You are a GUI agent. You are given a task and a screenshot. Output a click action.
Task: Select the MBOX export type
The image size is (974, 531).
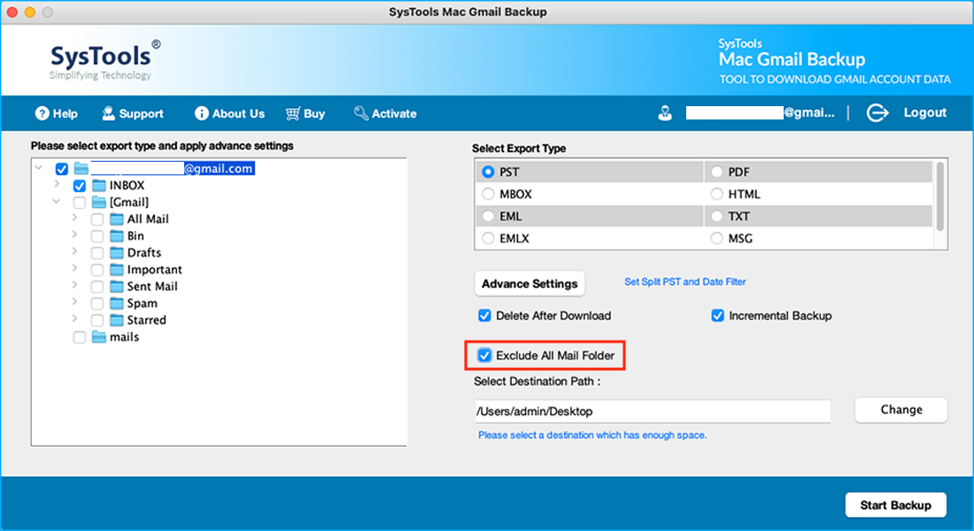pyautogui.click(x=488, y=194)
